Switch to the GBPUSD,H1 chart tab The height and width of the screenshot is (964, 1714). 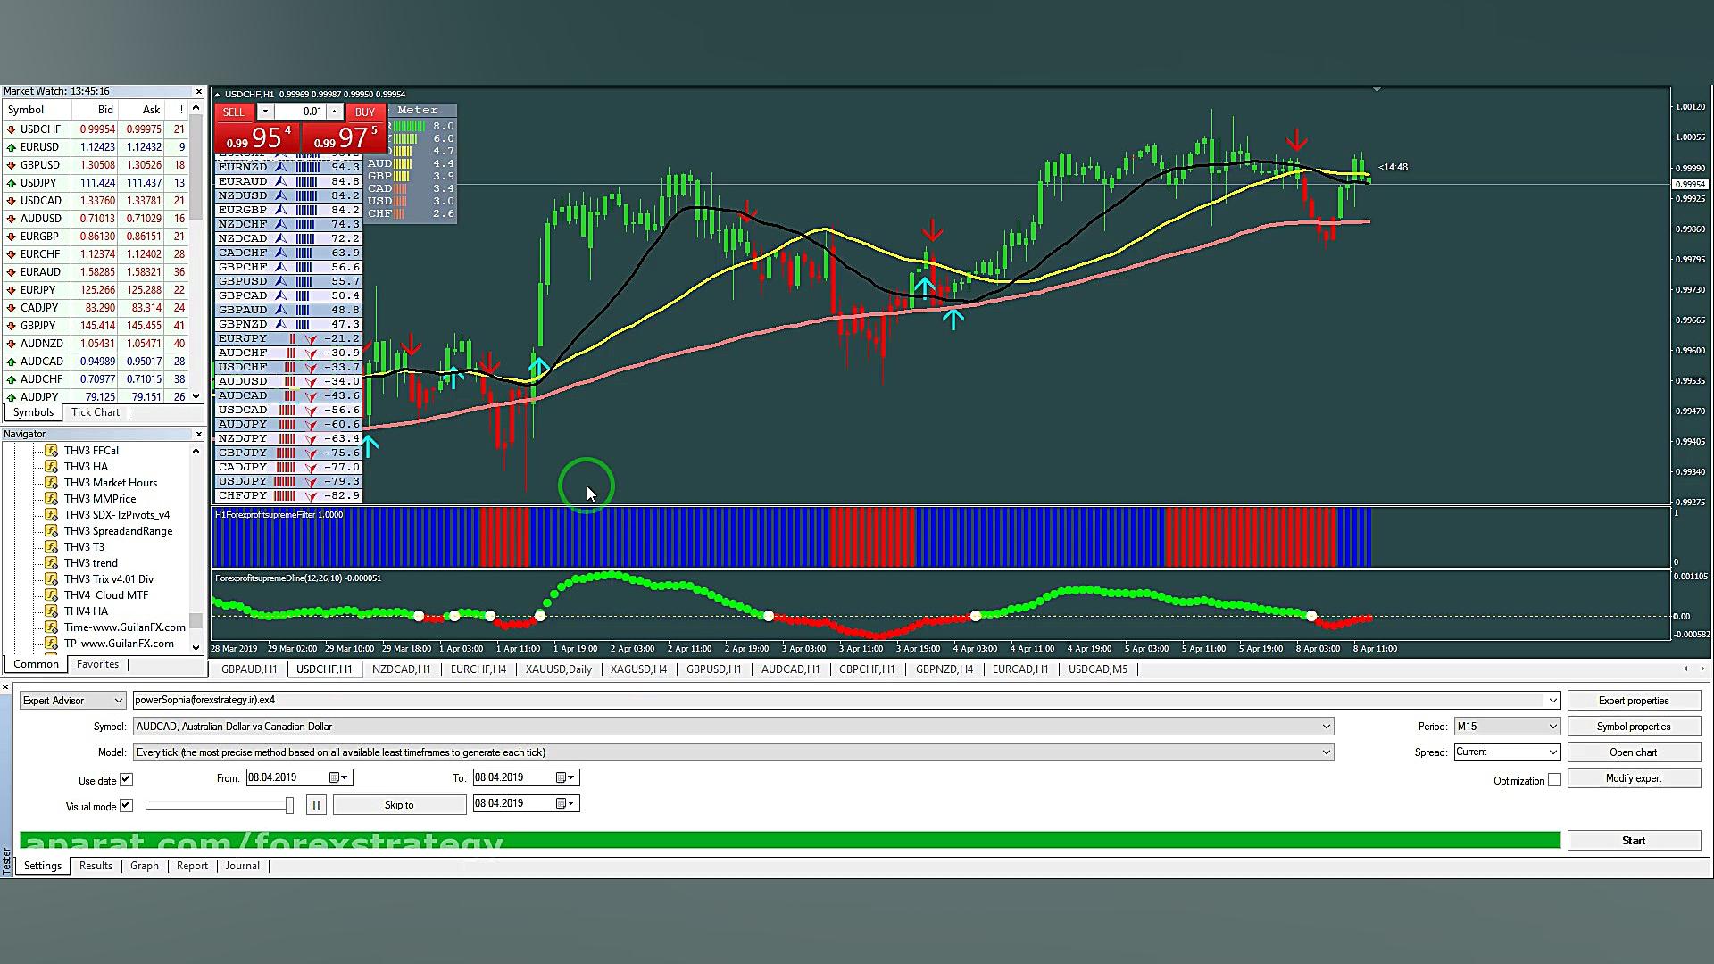pos(713,669)
